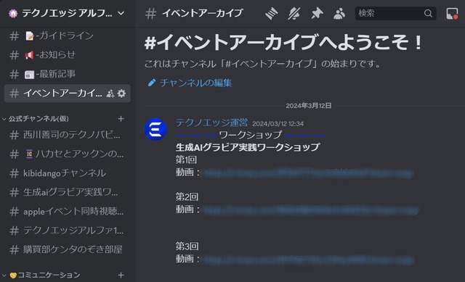Click the magnifying glass search icon

(x=428, y=13)
